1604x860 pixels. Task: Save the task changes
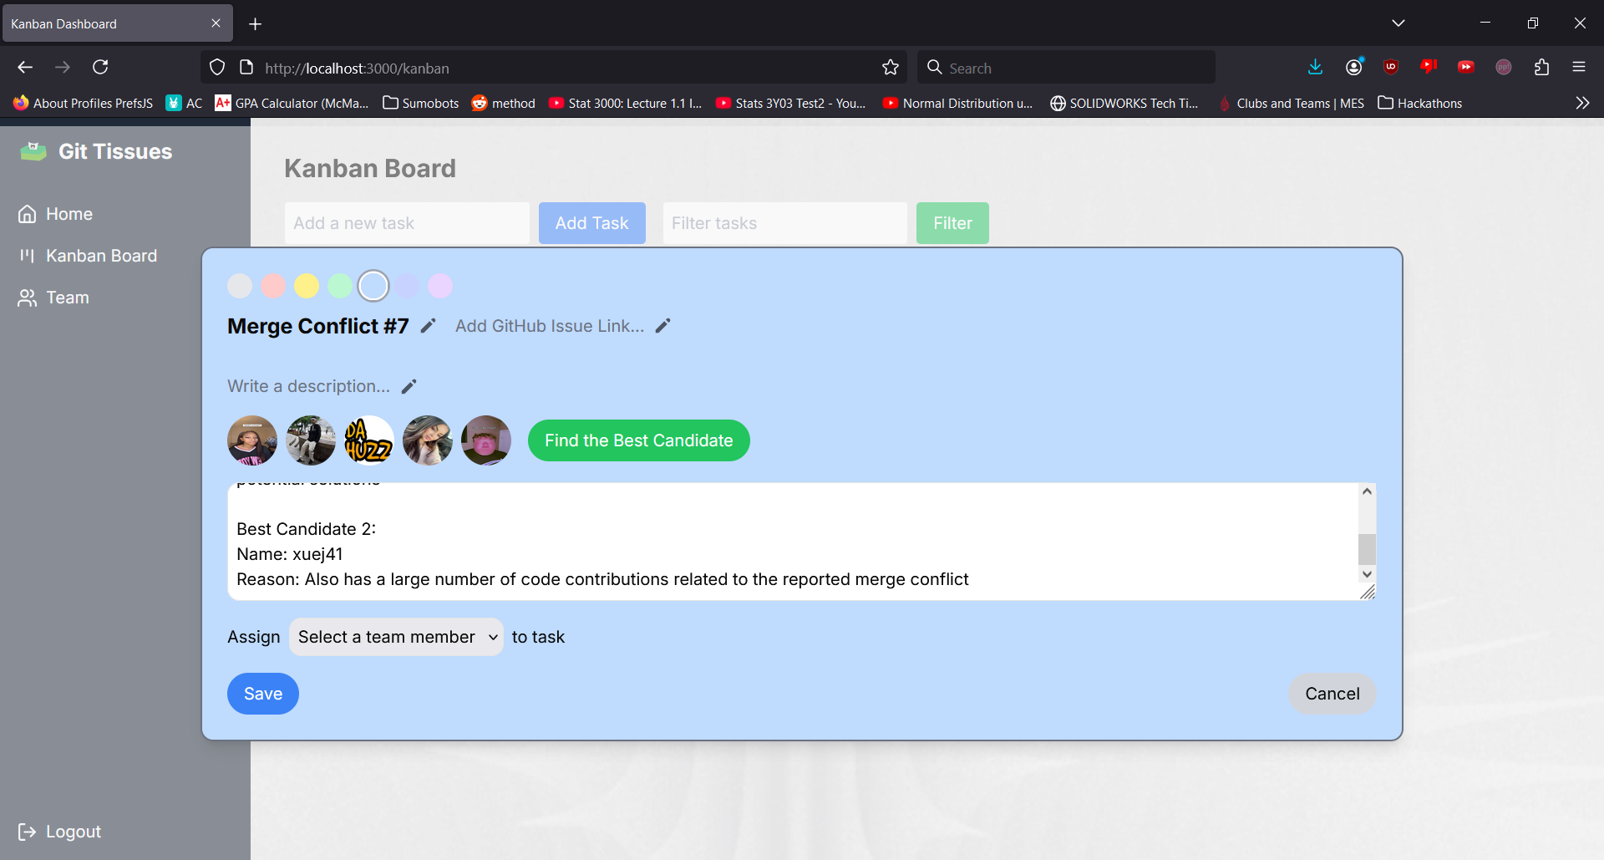(x=263, y=694)
